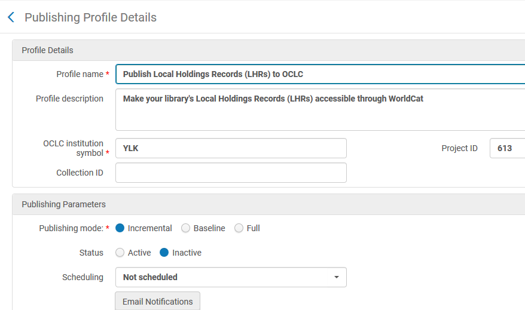Edit the Profile name field
The image size is (525, 310).
[x=320, y=74]
